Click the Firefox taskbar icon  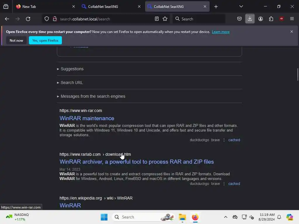pyautogui.click(x=195, y=217)
